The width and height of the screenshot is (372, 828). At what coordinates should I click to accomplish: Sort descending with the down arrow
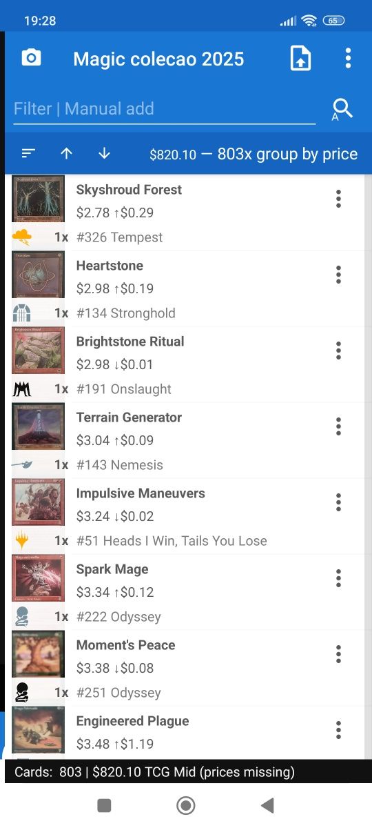tap(104, 154)
